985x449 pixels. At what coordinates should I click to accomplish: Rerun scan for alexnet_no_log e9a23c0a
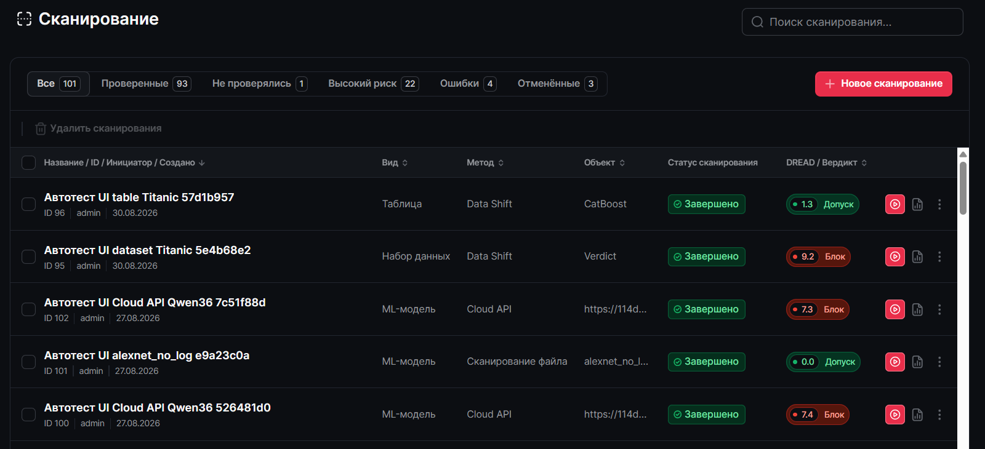point(895,362)
